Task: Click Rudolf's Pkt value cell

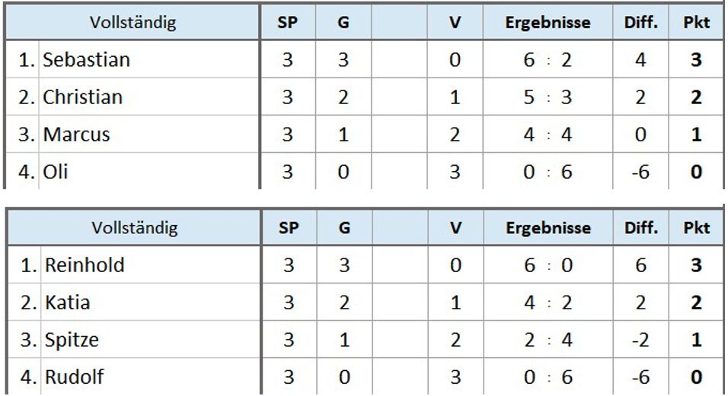Action: [x=695, y=377]
